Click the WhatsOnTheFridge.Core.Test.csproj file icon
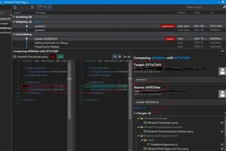The image size is (226, 151). pyautogui.click(x=145, y=148)
